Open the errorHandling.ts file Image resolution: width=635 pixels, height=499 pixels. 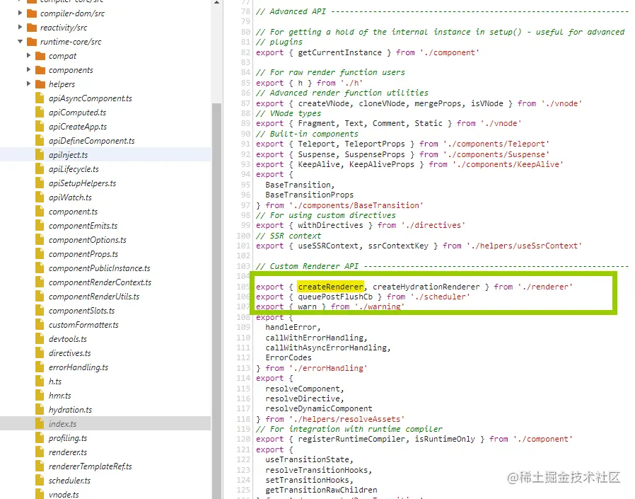[x=78, y=367]
